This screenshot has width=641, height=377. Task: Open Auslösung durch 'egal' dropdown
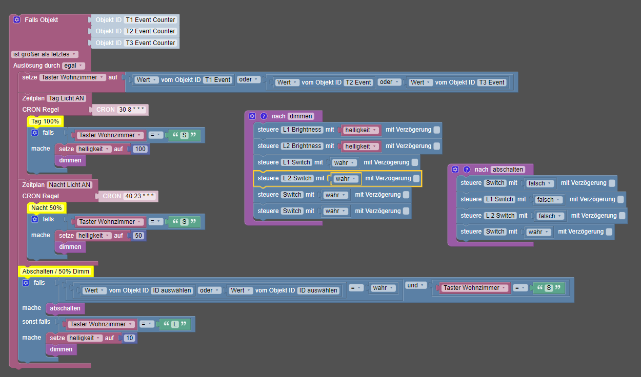pyautogui.click(x=73, y=66)
